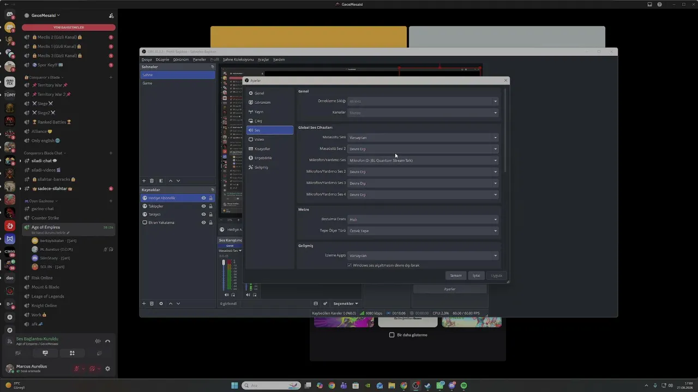Add a new source in Kaynaklar
This screenshot has height=392, width=698.
point(144,303)
